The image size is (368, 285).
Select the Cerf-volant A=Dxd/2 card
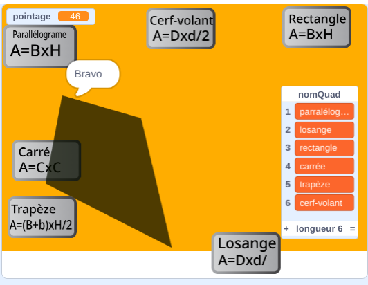181,28
